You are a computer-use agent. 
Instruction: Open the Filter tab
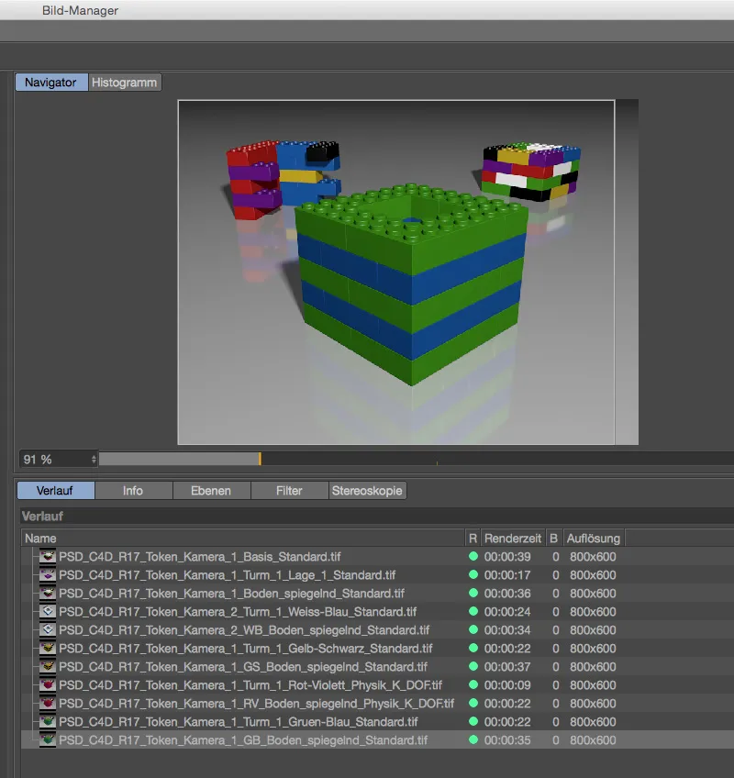[x=289, y=491]
